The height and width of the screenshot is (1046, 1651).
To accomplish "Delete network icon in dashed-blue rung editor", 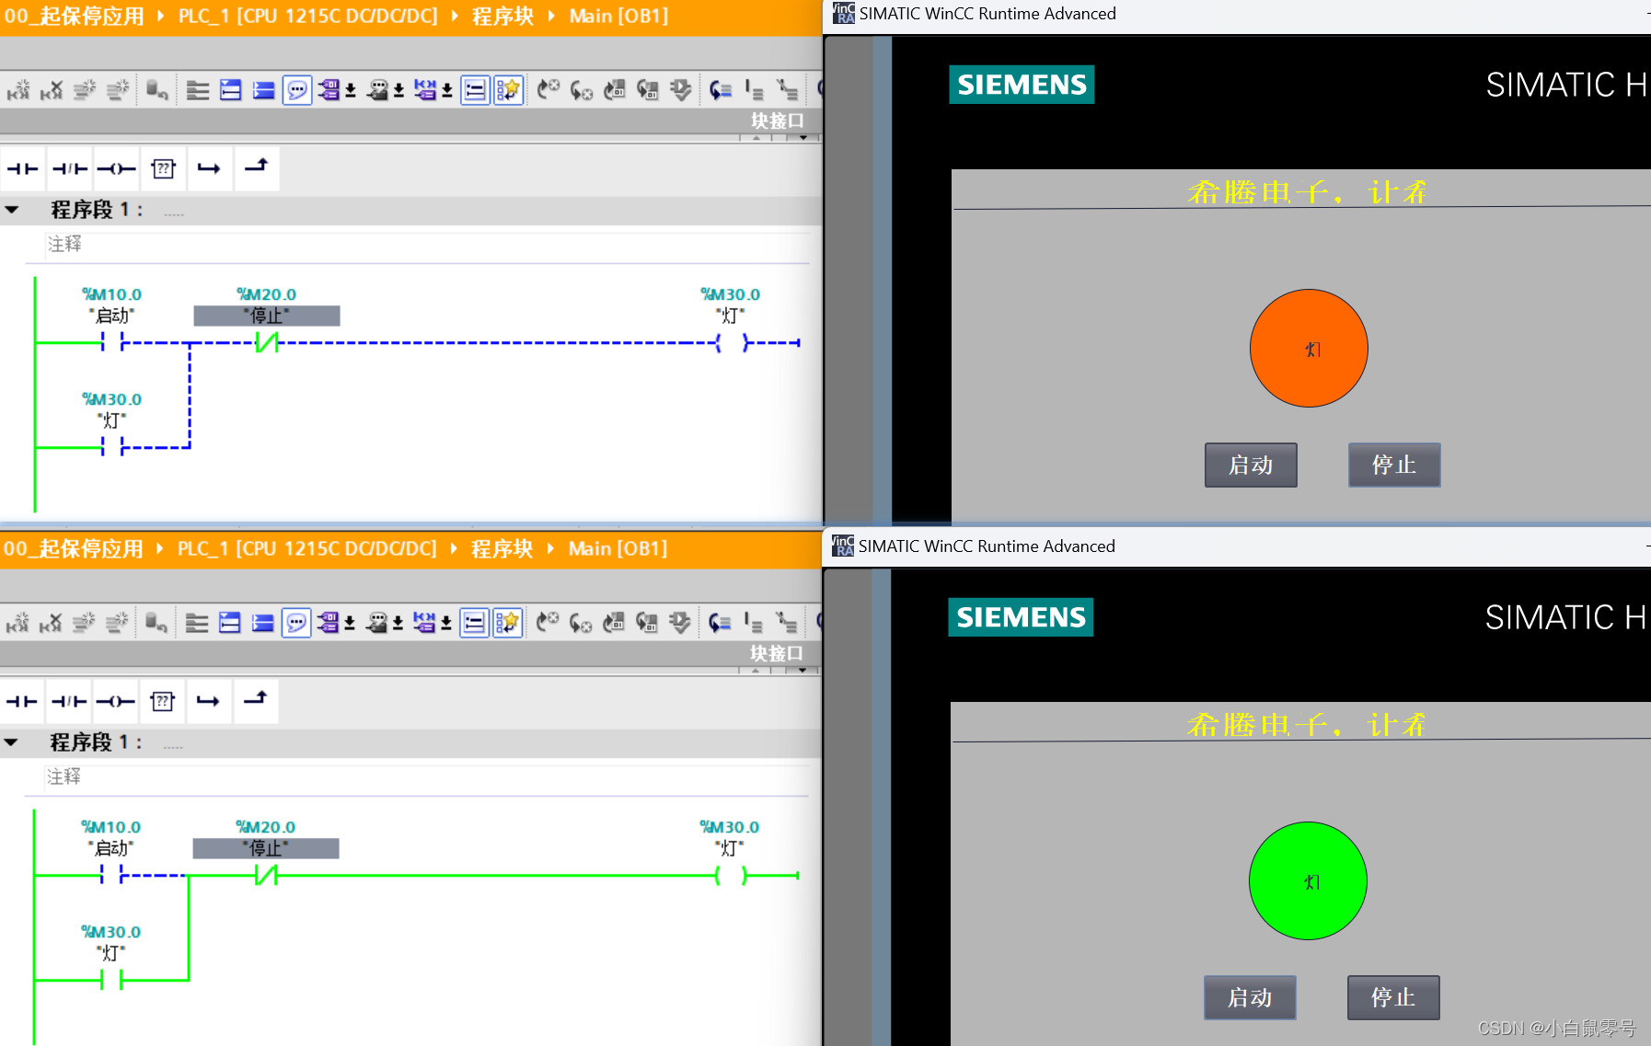I will coord(52,90).
